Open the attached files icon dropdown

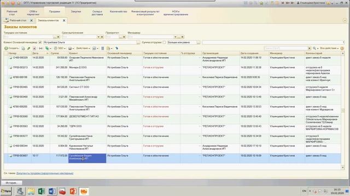[x=109, y=48]
